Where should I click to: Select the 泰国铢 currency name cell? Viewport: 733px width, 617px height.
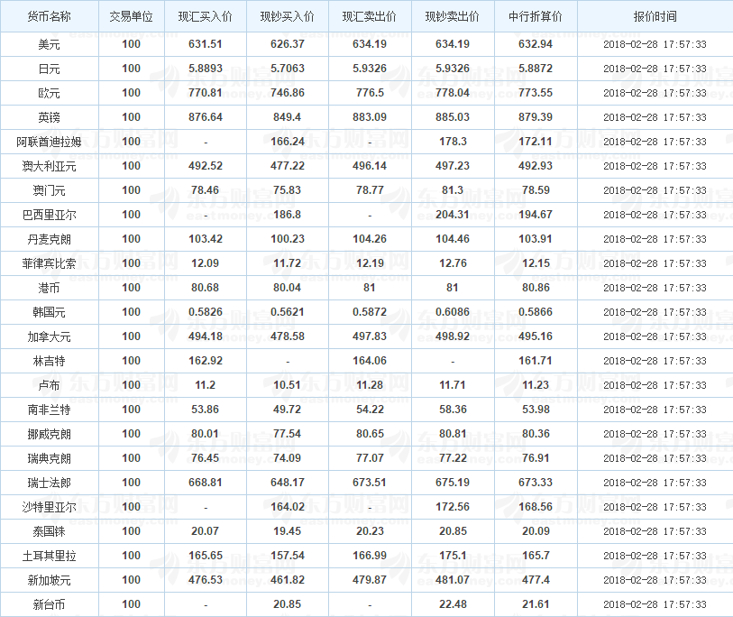coord(49,531)
